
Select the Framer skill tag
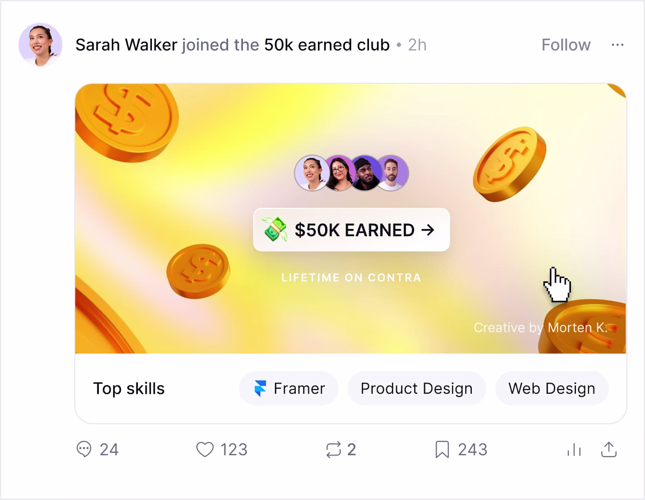point(289,389)
